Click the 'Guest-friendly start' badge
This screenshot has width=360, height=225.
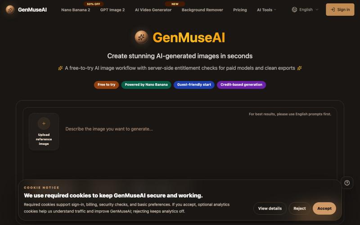(194, 85)
